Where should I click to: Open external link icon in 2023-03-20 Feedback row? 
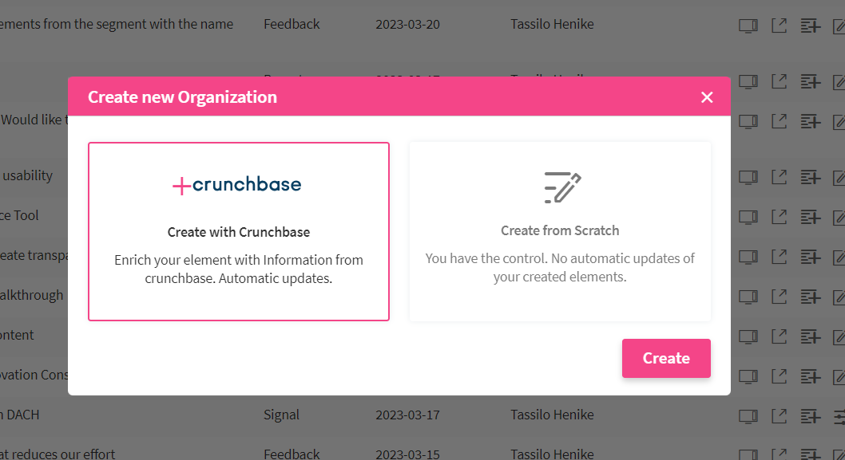point(779,25)
